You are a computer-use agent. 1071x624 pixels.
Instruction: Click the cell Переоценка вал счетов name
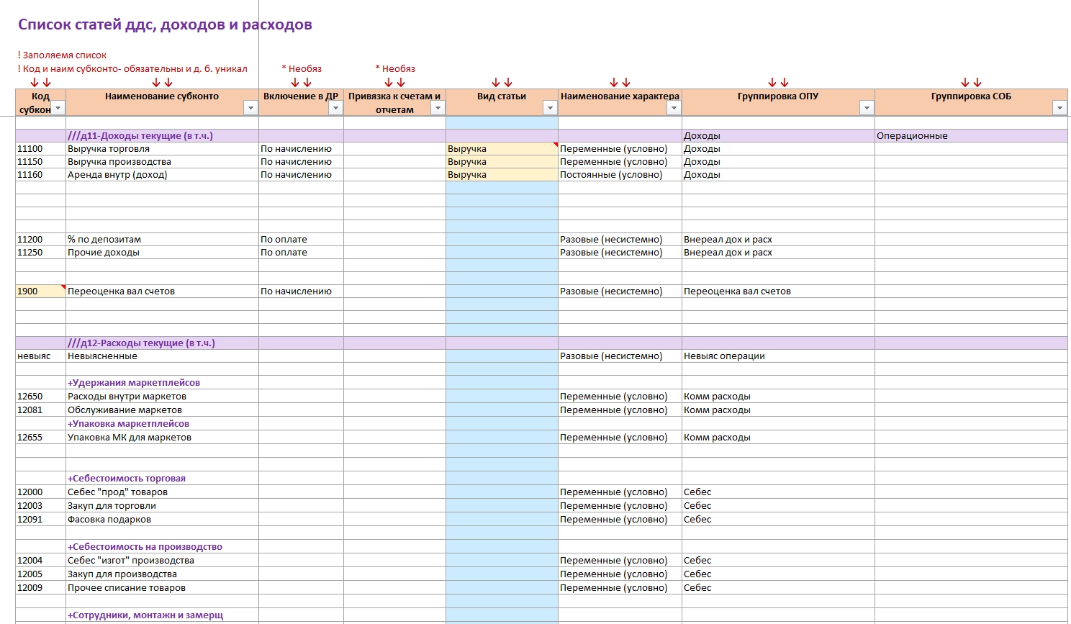(x=162, y=291)
